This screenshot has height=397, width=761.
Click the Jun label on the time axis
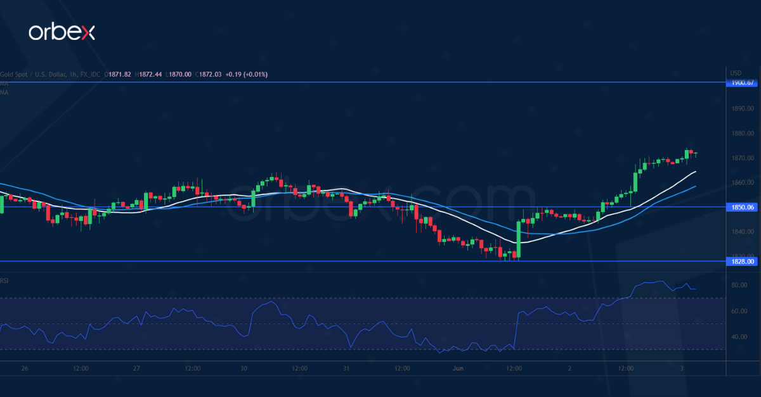(x=458, y=368)
